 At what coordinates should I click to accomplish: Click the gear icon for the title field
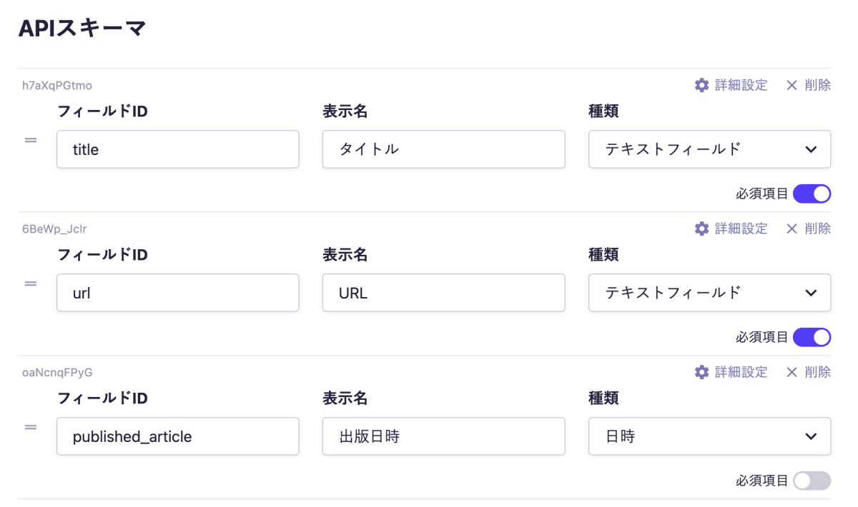click(701, 84)
